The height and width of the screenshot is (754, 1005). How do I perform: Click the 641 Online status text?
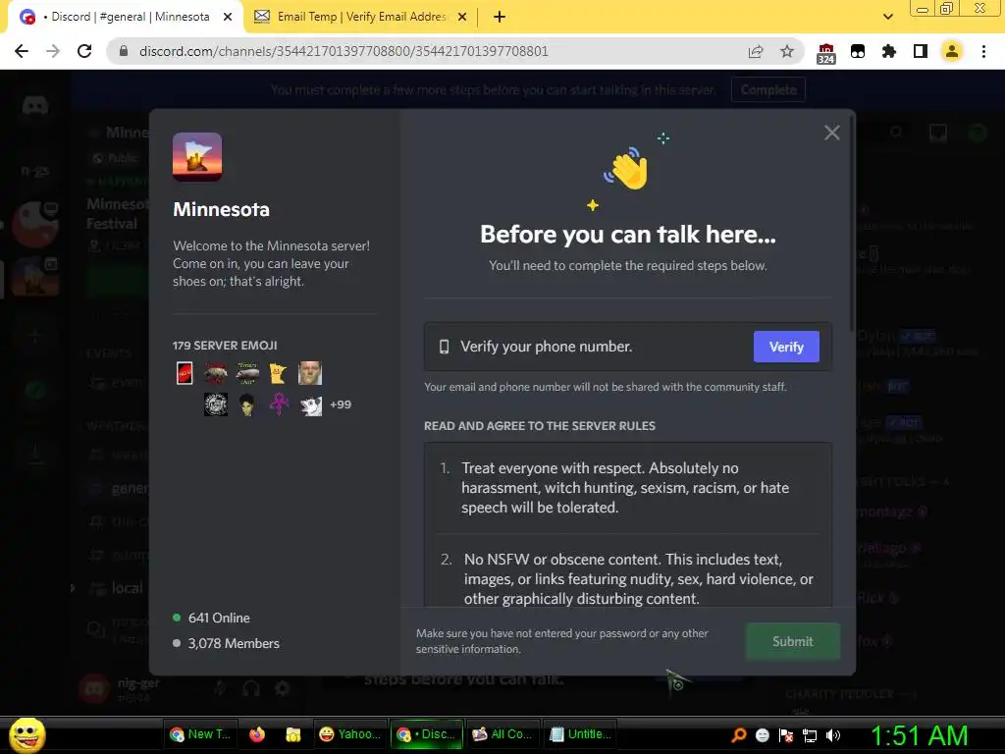[219, 619]
